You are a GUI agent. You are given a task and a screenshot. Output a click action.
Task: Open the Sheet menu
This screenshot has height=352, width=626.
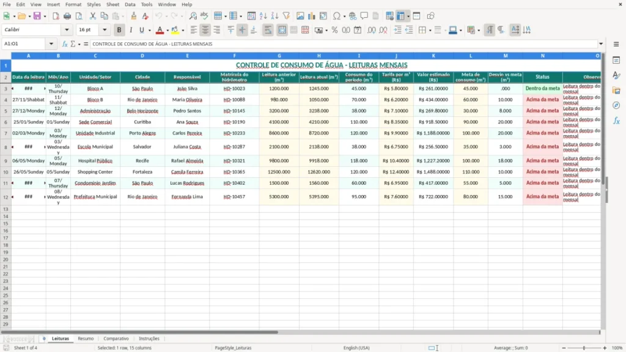point(112,4)
